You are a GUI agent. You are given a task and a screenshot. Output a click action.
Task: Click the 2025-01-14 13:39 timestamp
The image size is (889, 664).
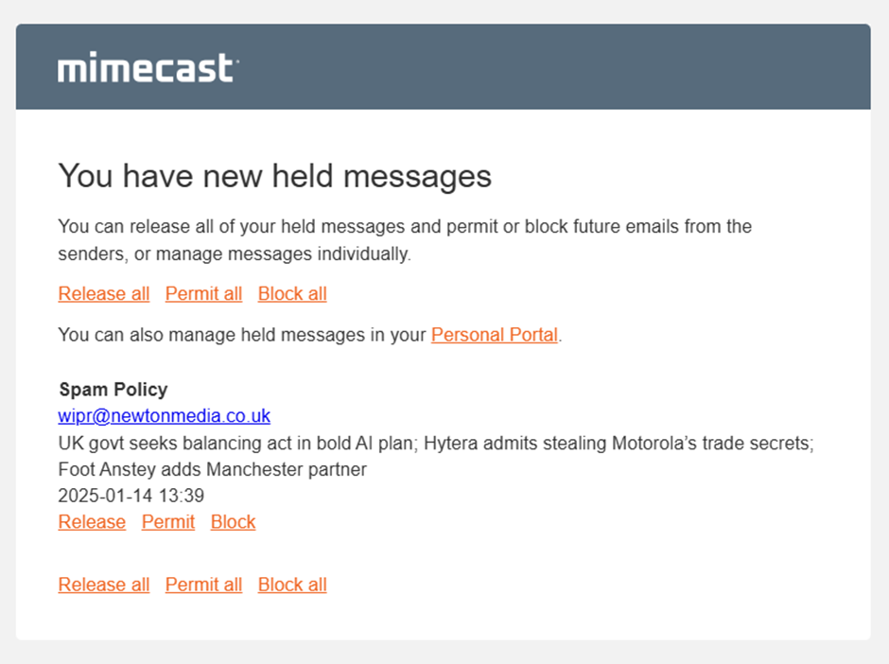[x=131, y=496]
